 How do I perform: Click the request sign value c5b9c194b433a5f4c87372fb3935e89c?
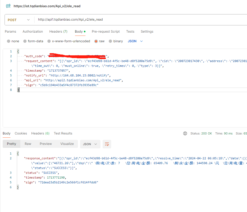[x=68, y=85]
